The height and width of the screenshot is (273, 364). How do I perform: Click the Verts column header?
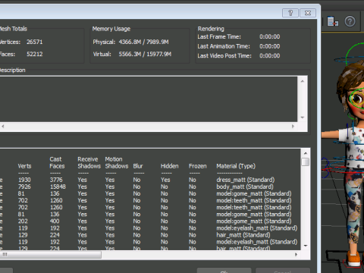pyautogui.click(x=24, y=166)
